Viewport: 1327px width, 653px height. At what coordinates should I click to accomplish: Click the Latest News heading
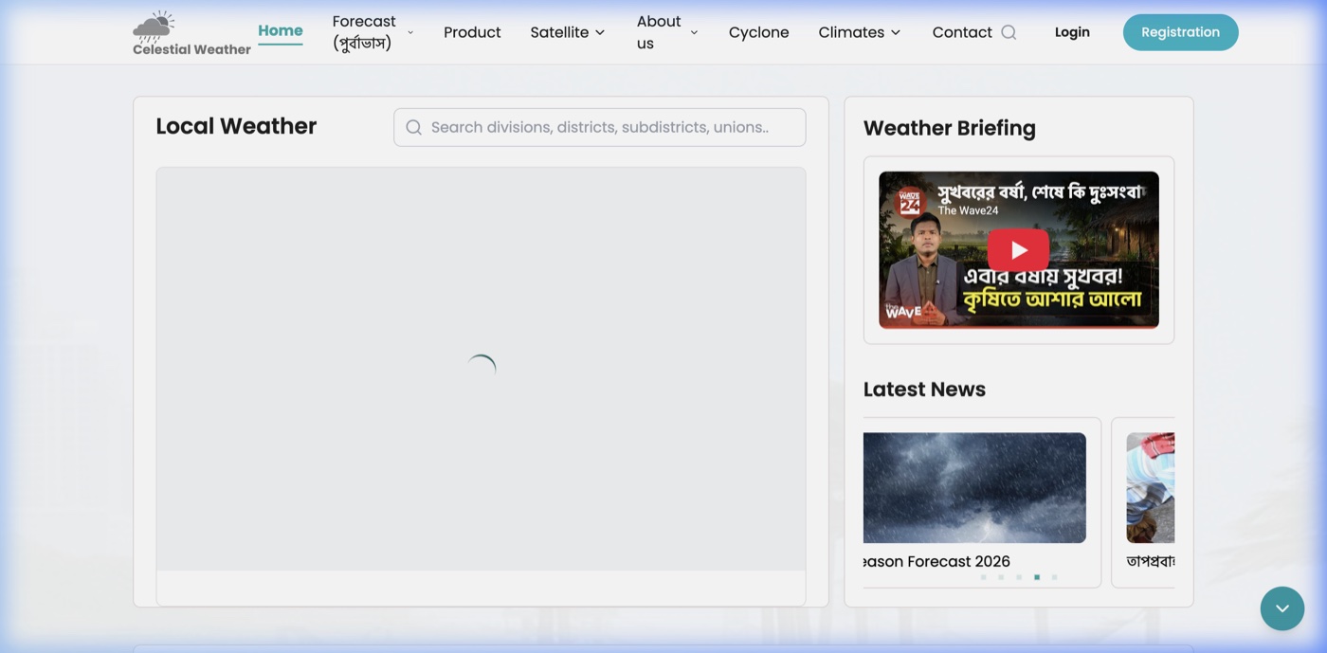point(924,390)
